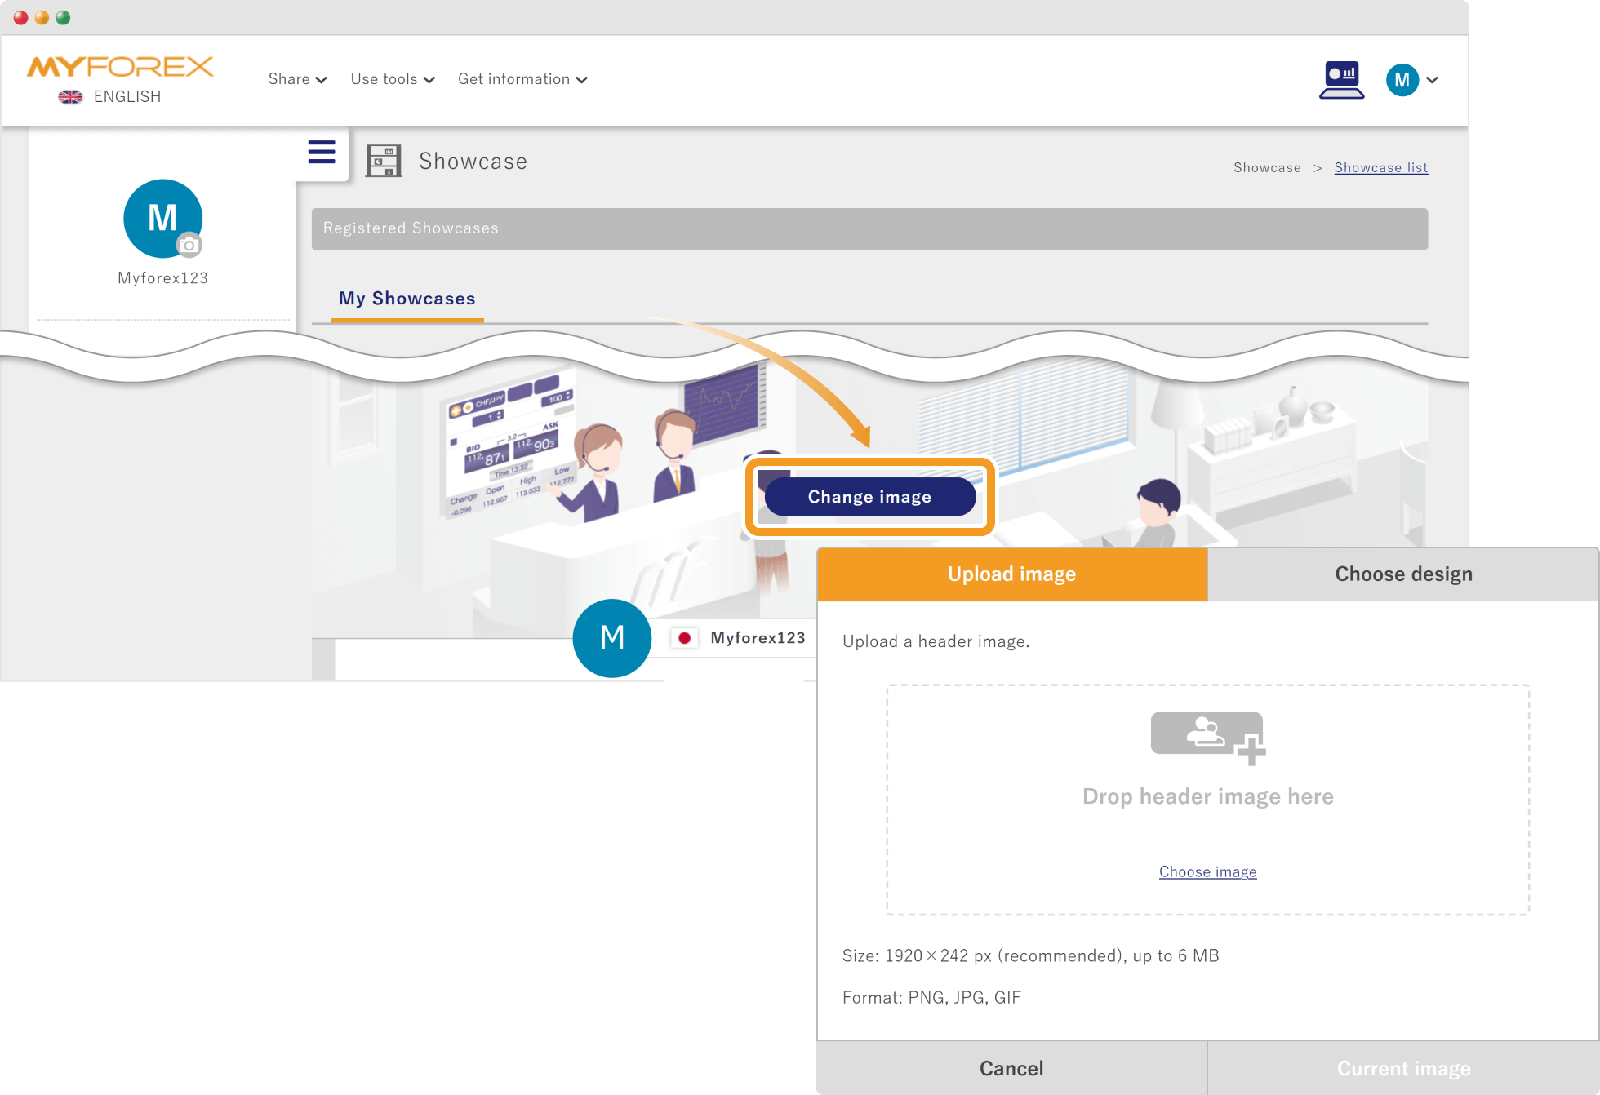Viewport: 1600px width, 1095px height.
Task: Expand the Use tools dropdown
Action: [393, 79]
